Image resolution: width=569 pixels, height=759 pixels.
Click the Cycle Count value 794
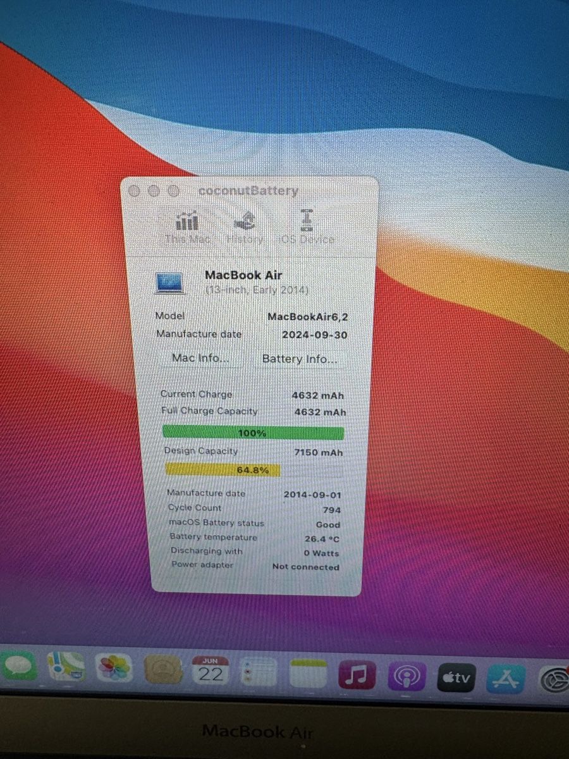click(x=331, y=510)
